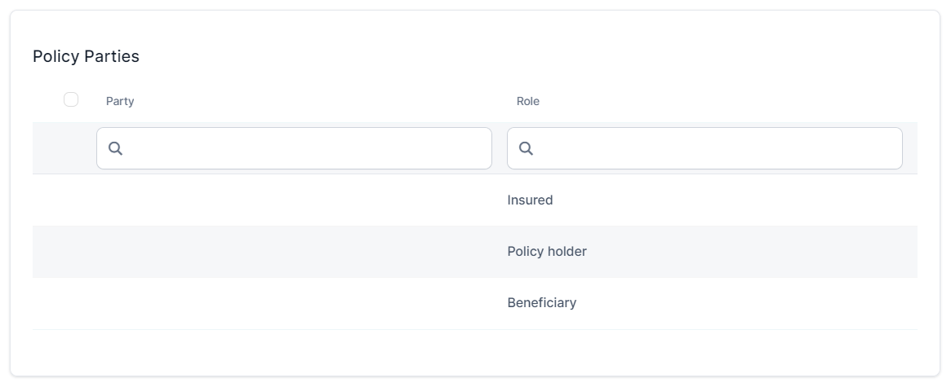
Task: Select the Policy holder row
Action: (x=547, y=251)
